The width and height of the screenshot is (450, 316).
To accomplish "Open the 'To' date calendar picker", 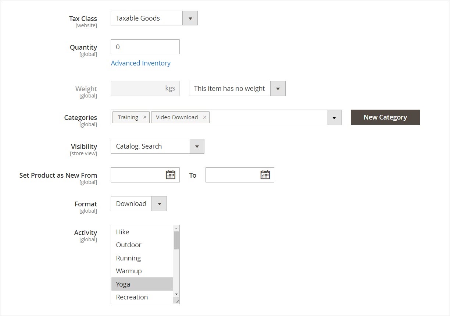I will coord(265,174).
